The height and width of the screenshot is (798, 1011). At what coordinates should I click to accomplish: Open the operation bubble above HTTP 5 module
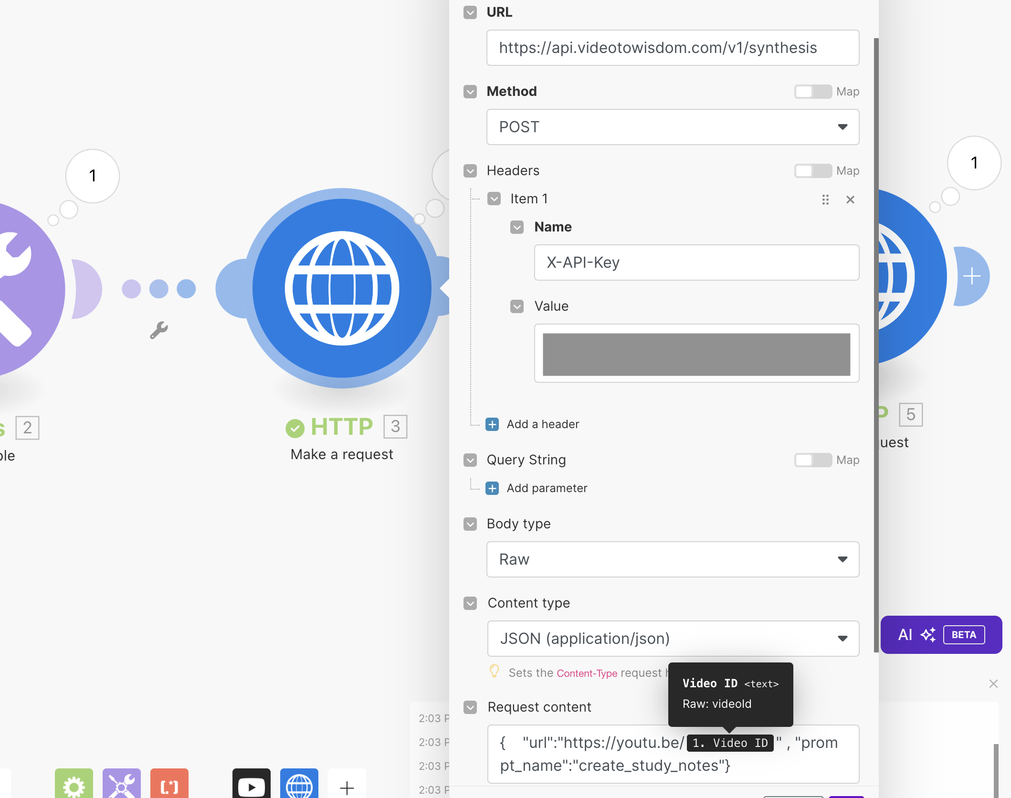tap(974, 163)
